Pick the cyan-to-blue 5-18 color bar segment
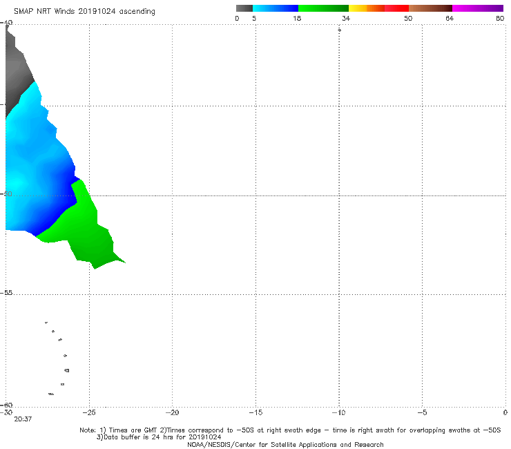 tap(276, 8)
